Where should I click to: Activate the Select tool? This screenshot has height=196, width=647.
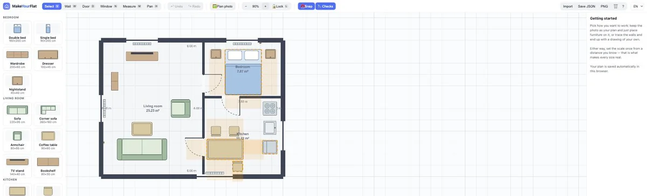(x=52, y=6)
